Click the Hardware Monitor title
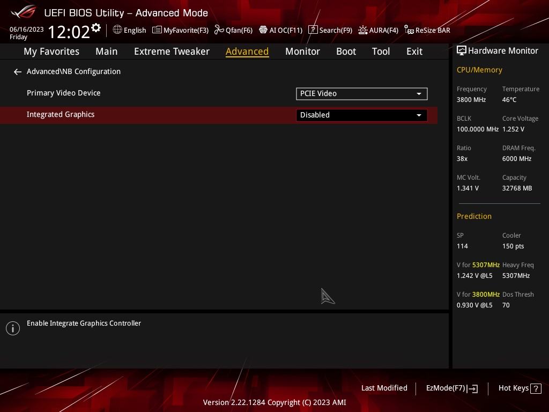The height and width of the screenshot is (412, 549). [503, 51]
